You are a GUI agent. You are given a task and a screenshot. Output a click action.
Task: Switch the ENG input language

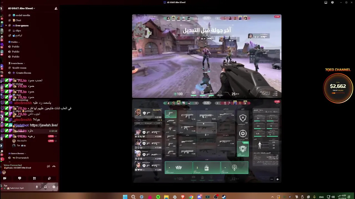(321, 197)
